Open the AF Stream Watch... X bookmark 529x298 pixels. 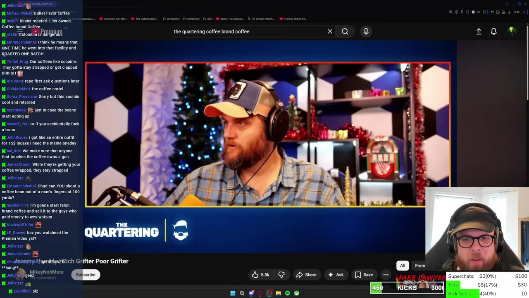pos(261,19)
